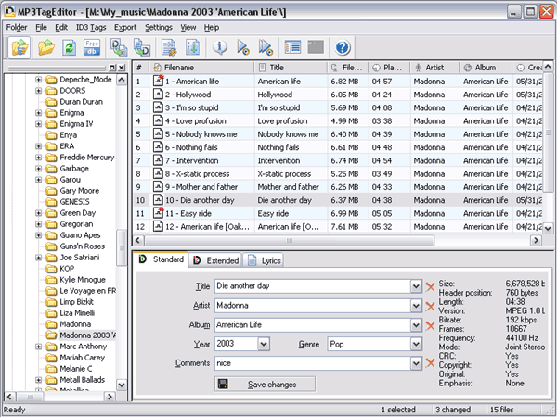The height and width of the screenshot is (417, 557).
Task: Select the row 5 - Nobody knows me
Action: click(338, 134)
